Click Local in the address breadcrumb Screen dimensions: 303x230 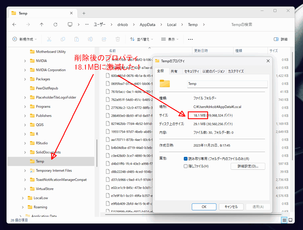coord(172,25)
